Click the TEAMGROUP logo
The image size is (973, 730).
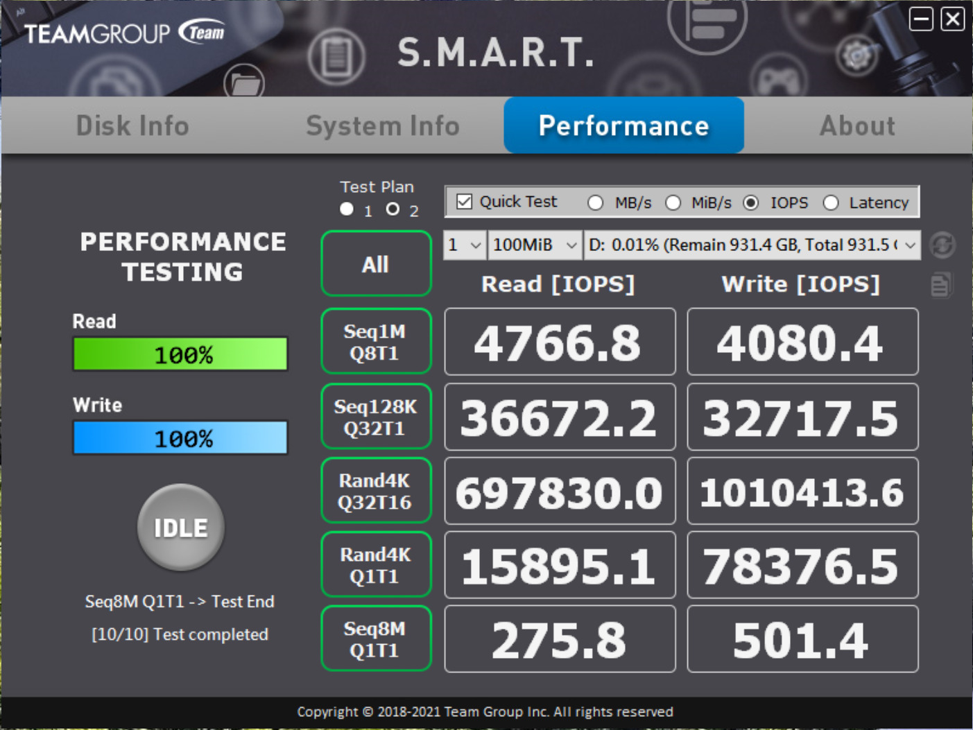(x=125, y=33)
